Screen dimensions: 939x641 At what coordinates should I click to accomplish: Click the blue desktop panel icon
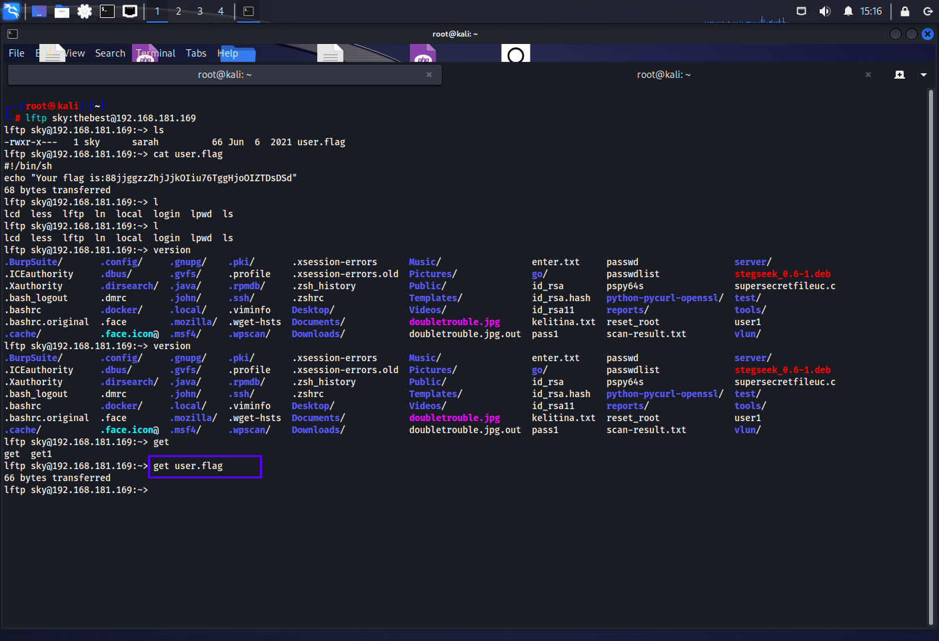tap(39, 11)
